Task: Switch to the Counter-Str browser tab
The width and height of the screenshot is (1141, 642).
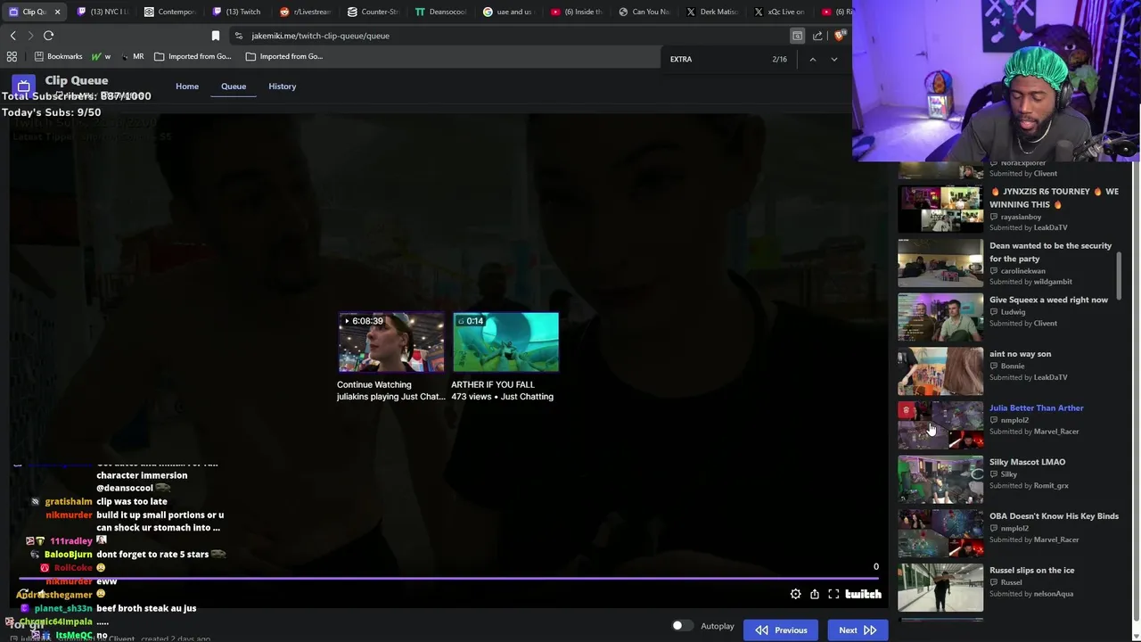Action: tap(373, 12)
